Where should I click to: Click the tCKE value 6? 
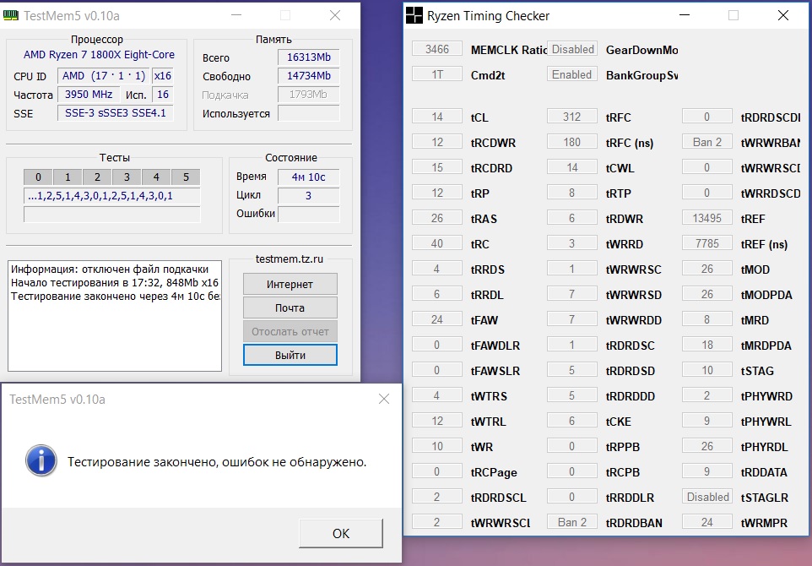[572, 421]
